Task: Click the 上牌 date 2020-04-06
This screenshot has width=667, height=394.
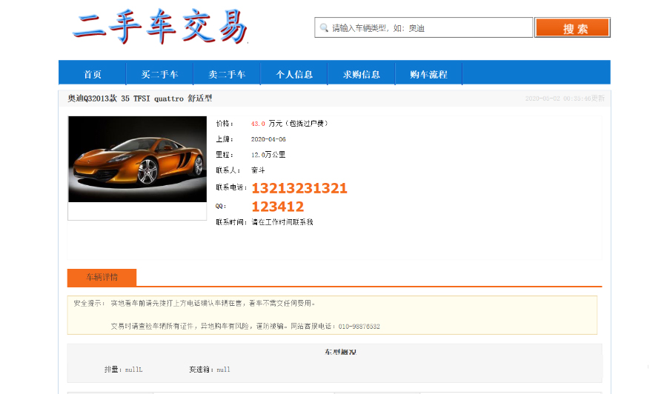Action: (268, 139)
